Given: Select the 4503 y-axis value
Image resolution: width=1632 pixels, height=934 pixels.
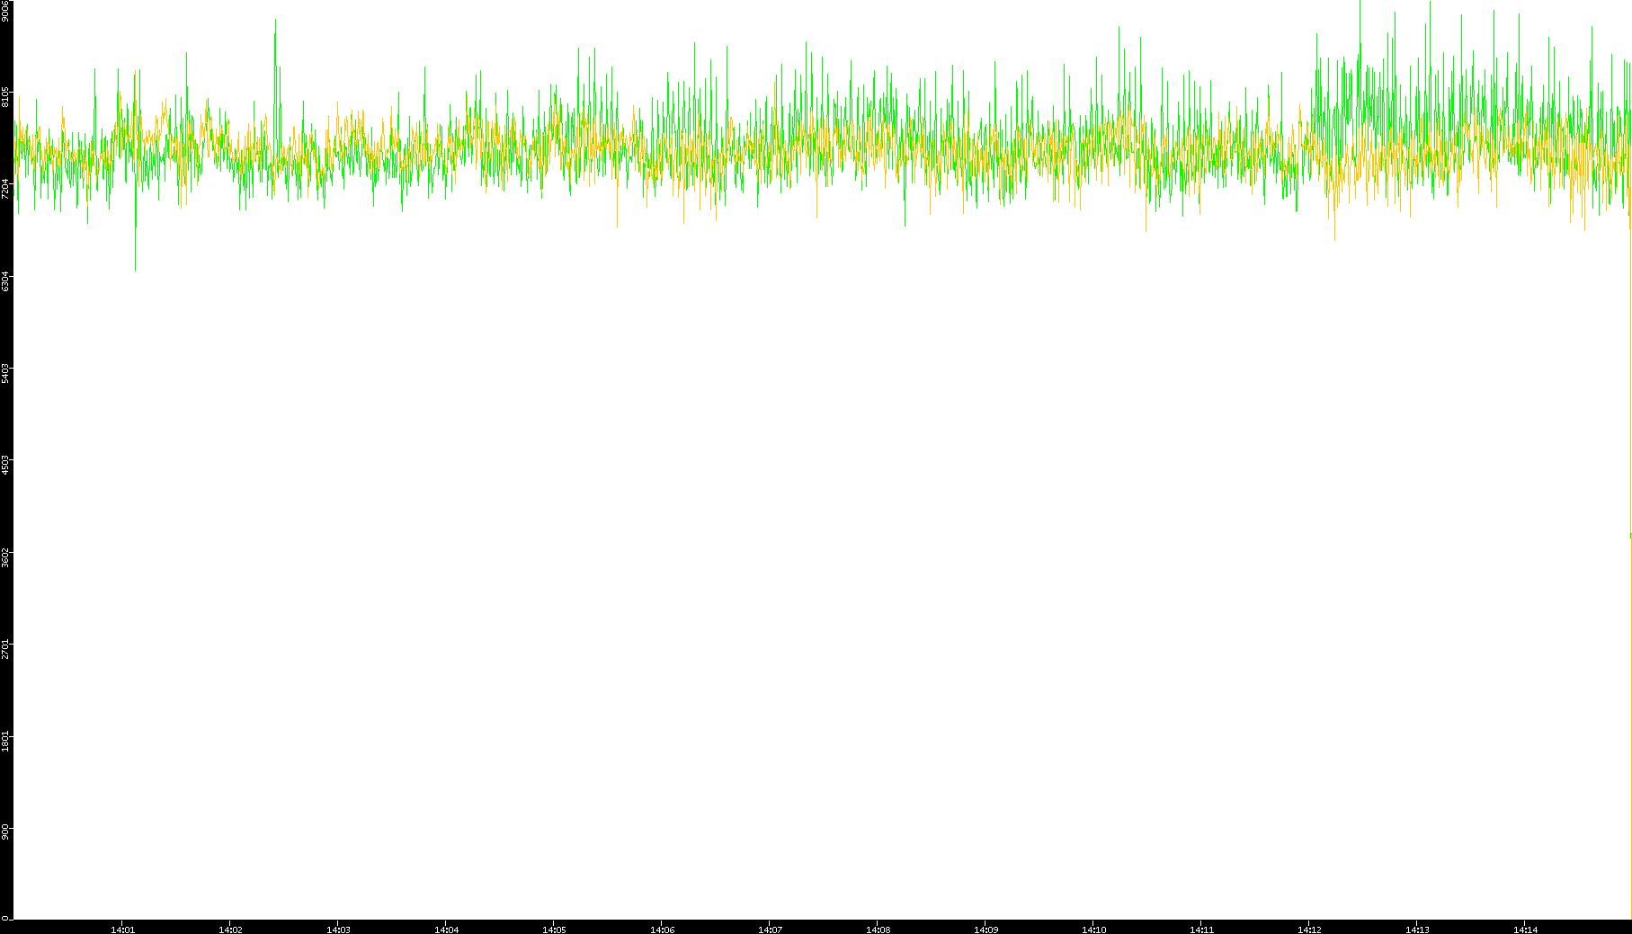Looking at the screenshot, I should pyautogui.click(x=5, y=465).
